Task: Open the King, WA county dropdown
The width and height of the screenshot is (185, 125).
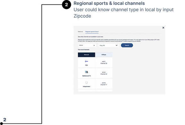Action: (108, 45)
